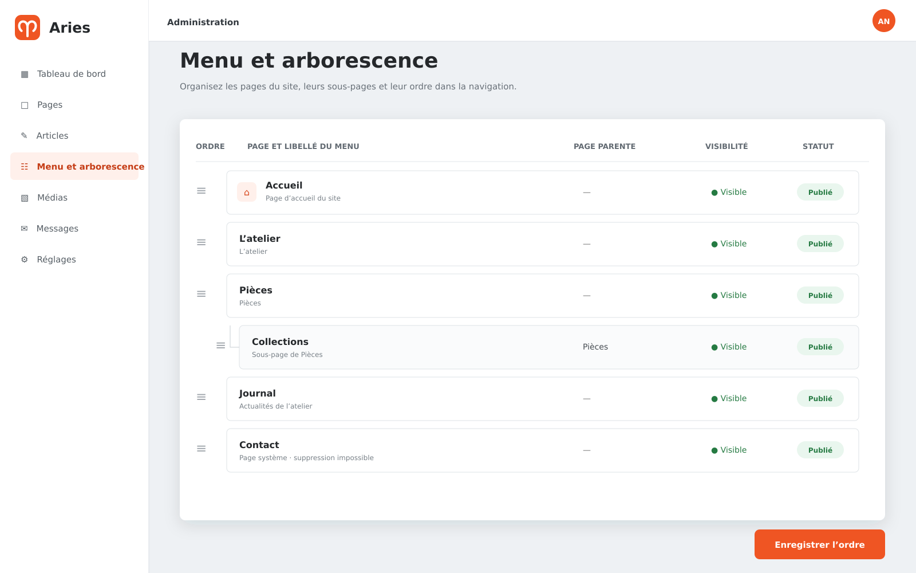
Task: Toggle Visible status for Accueil
Action: 729,193
